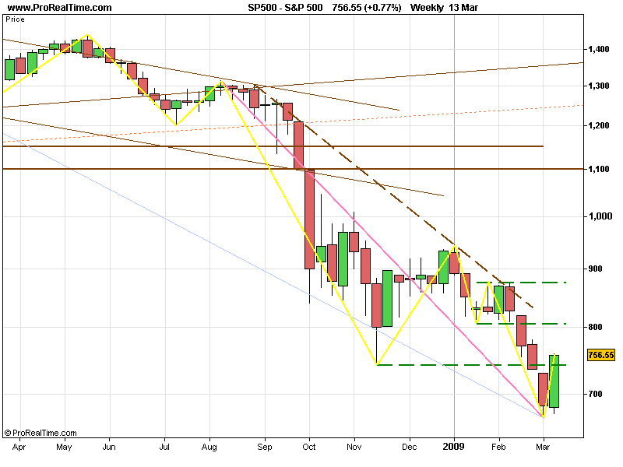Click the 1,100 price axis label
Viewport: 623px width, 467px height.
point(599,169)
